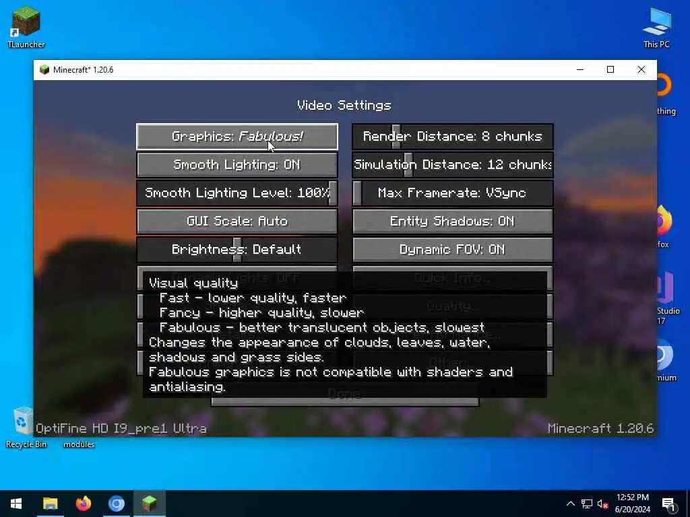The width and height of the screenshot is (690, 517).
Task: Click the Max Framerate VSync slider
Action: (x=452, y=193)
